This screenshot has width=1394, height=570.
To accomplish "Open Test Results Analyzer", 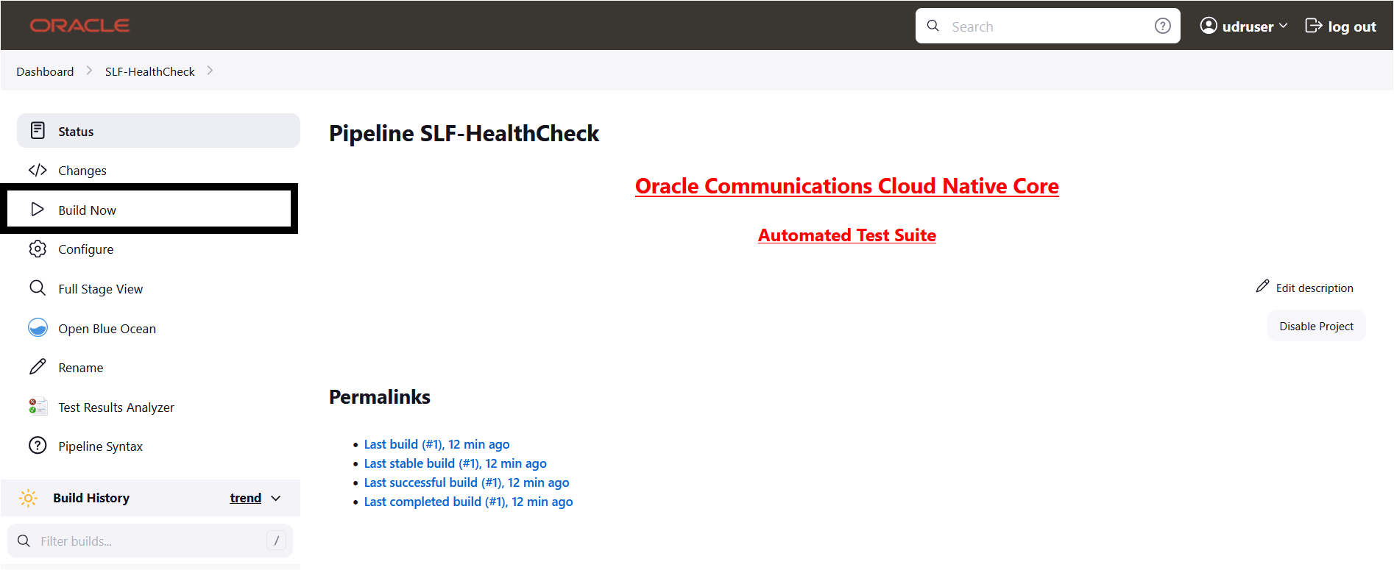I will 158,407.
